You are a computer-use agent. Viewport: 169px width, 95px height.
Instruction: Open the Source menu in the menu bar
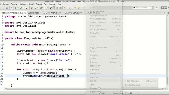[6, 4]
